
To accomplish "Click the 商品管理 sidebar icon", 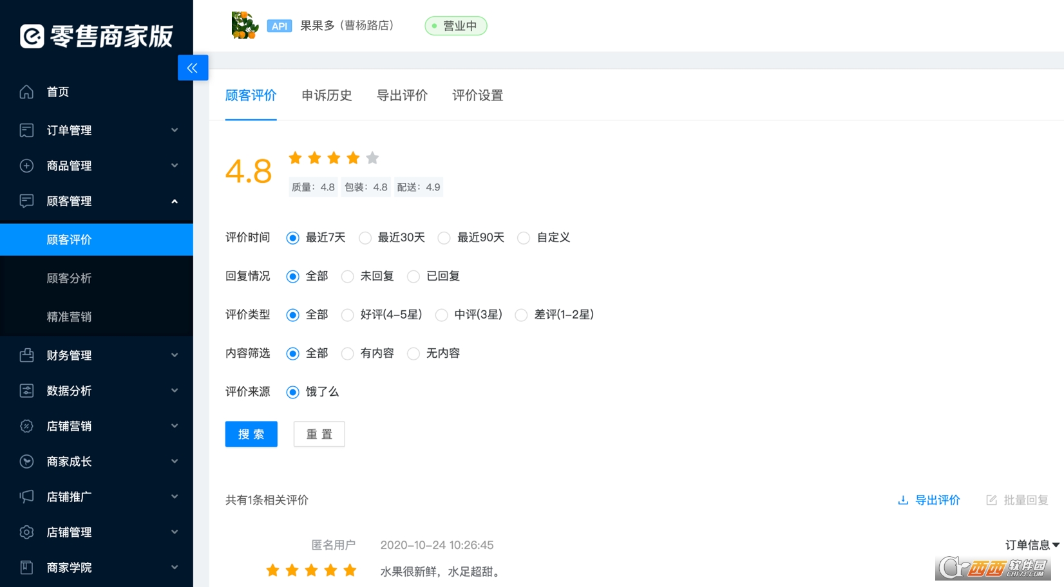I will [x=26, y=165].
